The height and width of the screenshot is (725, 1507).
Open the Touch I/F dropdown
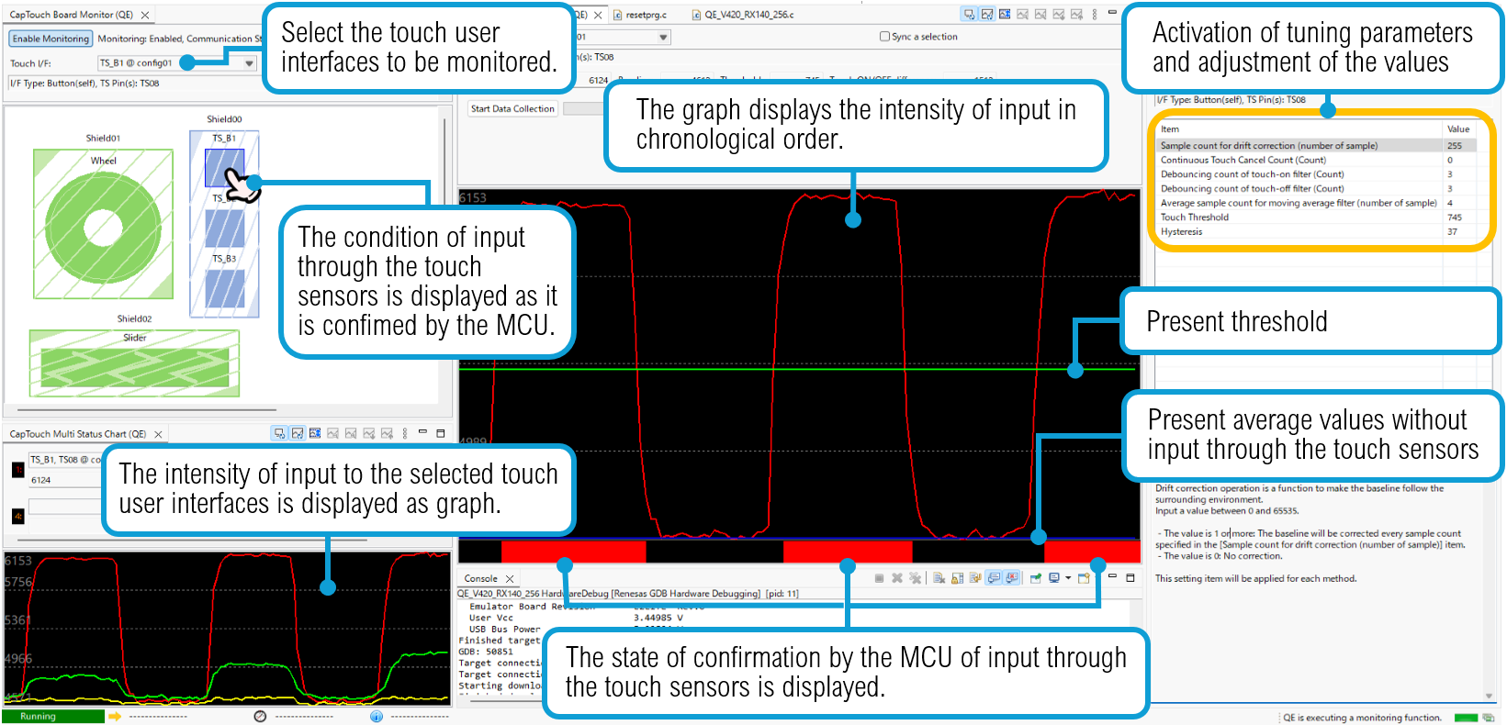coord(249,63)
